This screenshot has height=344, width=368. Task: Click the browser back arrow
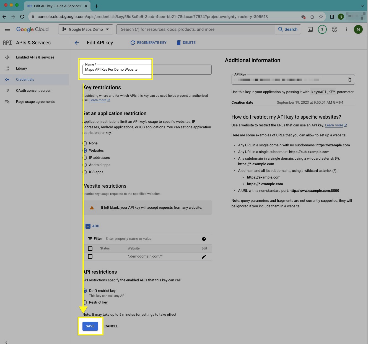pos(4,17)
